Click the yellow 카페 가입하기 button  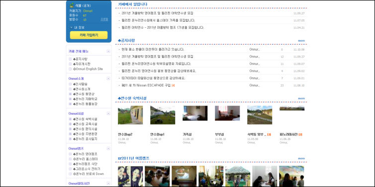pyautogui.click(x=89, y=35)
